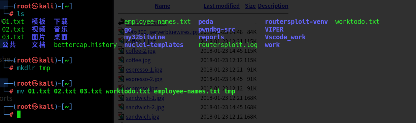Click bettercap.history in the terminal listing

point(85,45)
